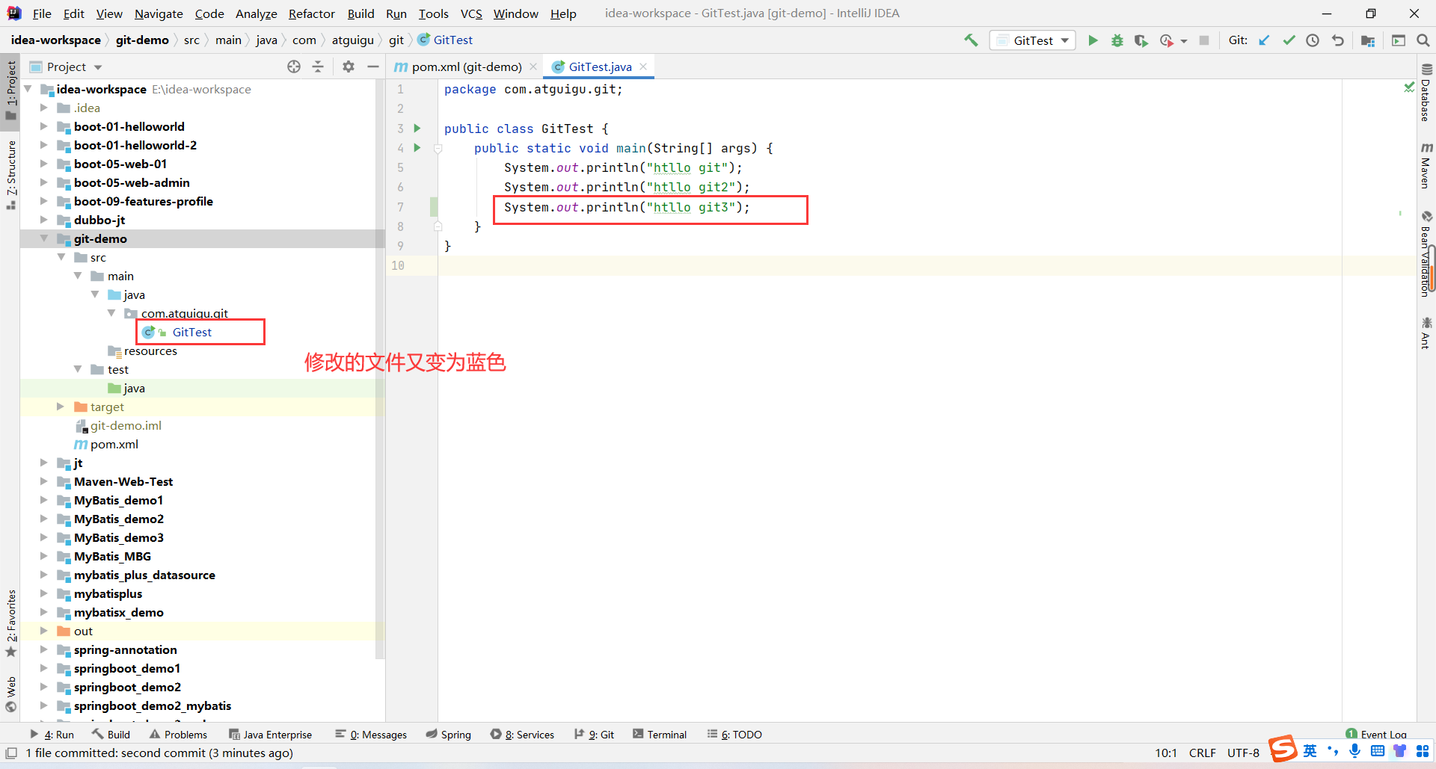The image size is (1436, 769).
Task: Run with coverage using the shield icon
Action: (x=1141, y=40)
